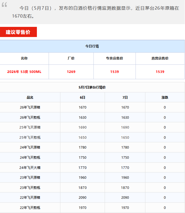
Task: Click the 7日 price 1650 for 25年飞天散瓶
Action: click(x=125, y=137)
